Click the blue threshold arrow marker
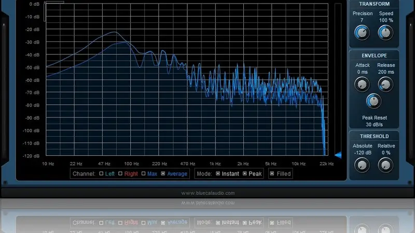The image size is (415, 233). 338,155
